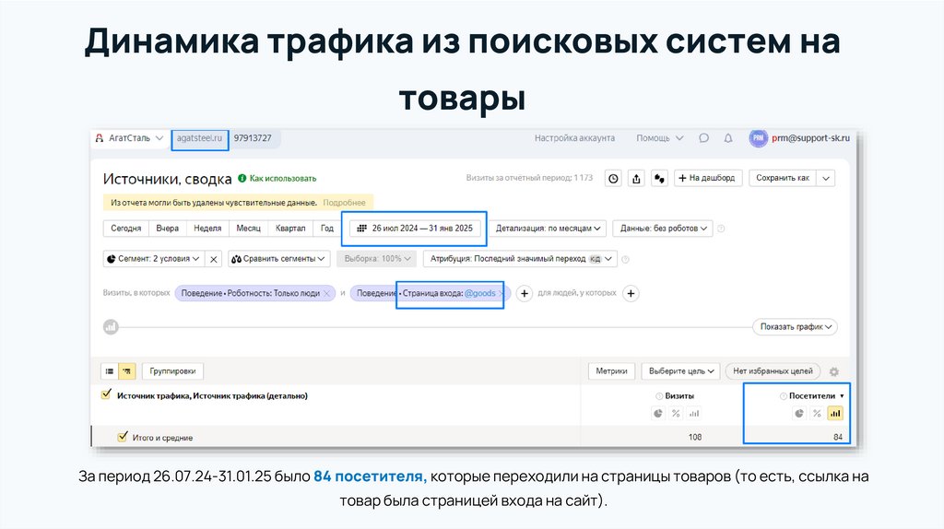
Task: Open report history clock icon
Action: tap(613, 178)
